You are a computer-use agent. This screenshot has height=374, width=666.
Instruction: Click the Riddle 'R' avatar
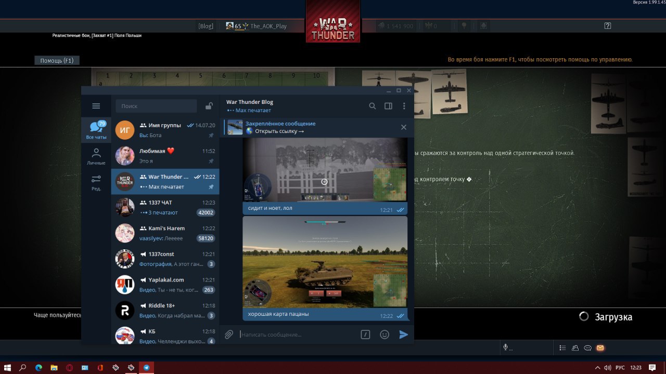[x=125, y=311]
